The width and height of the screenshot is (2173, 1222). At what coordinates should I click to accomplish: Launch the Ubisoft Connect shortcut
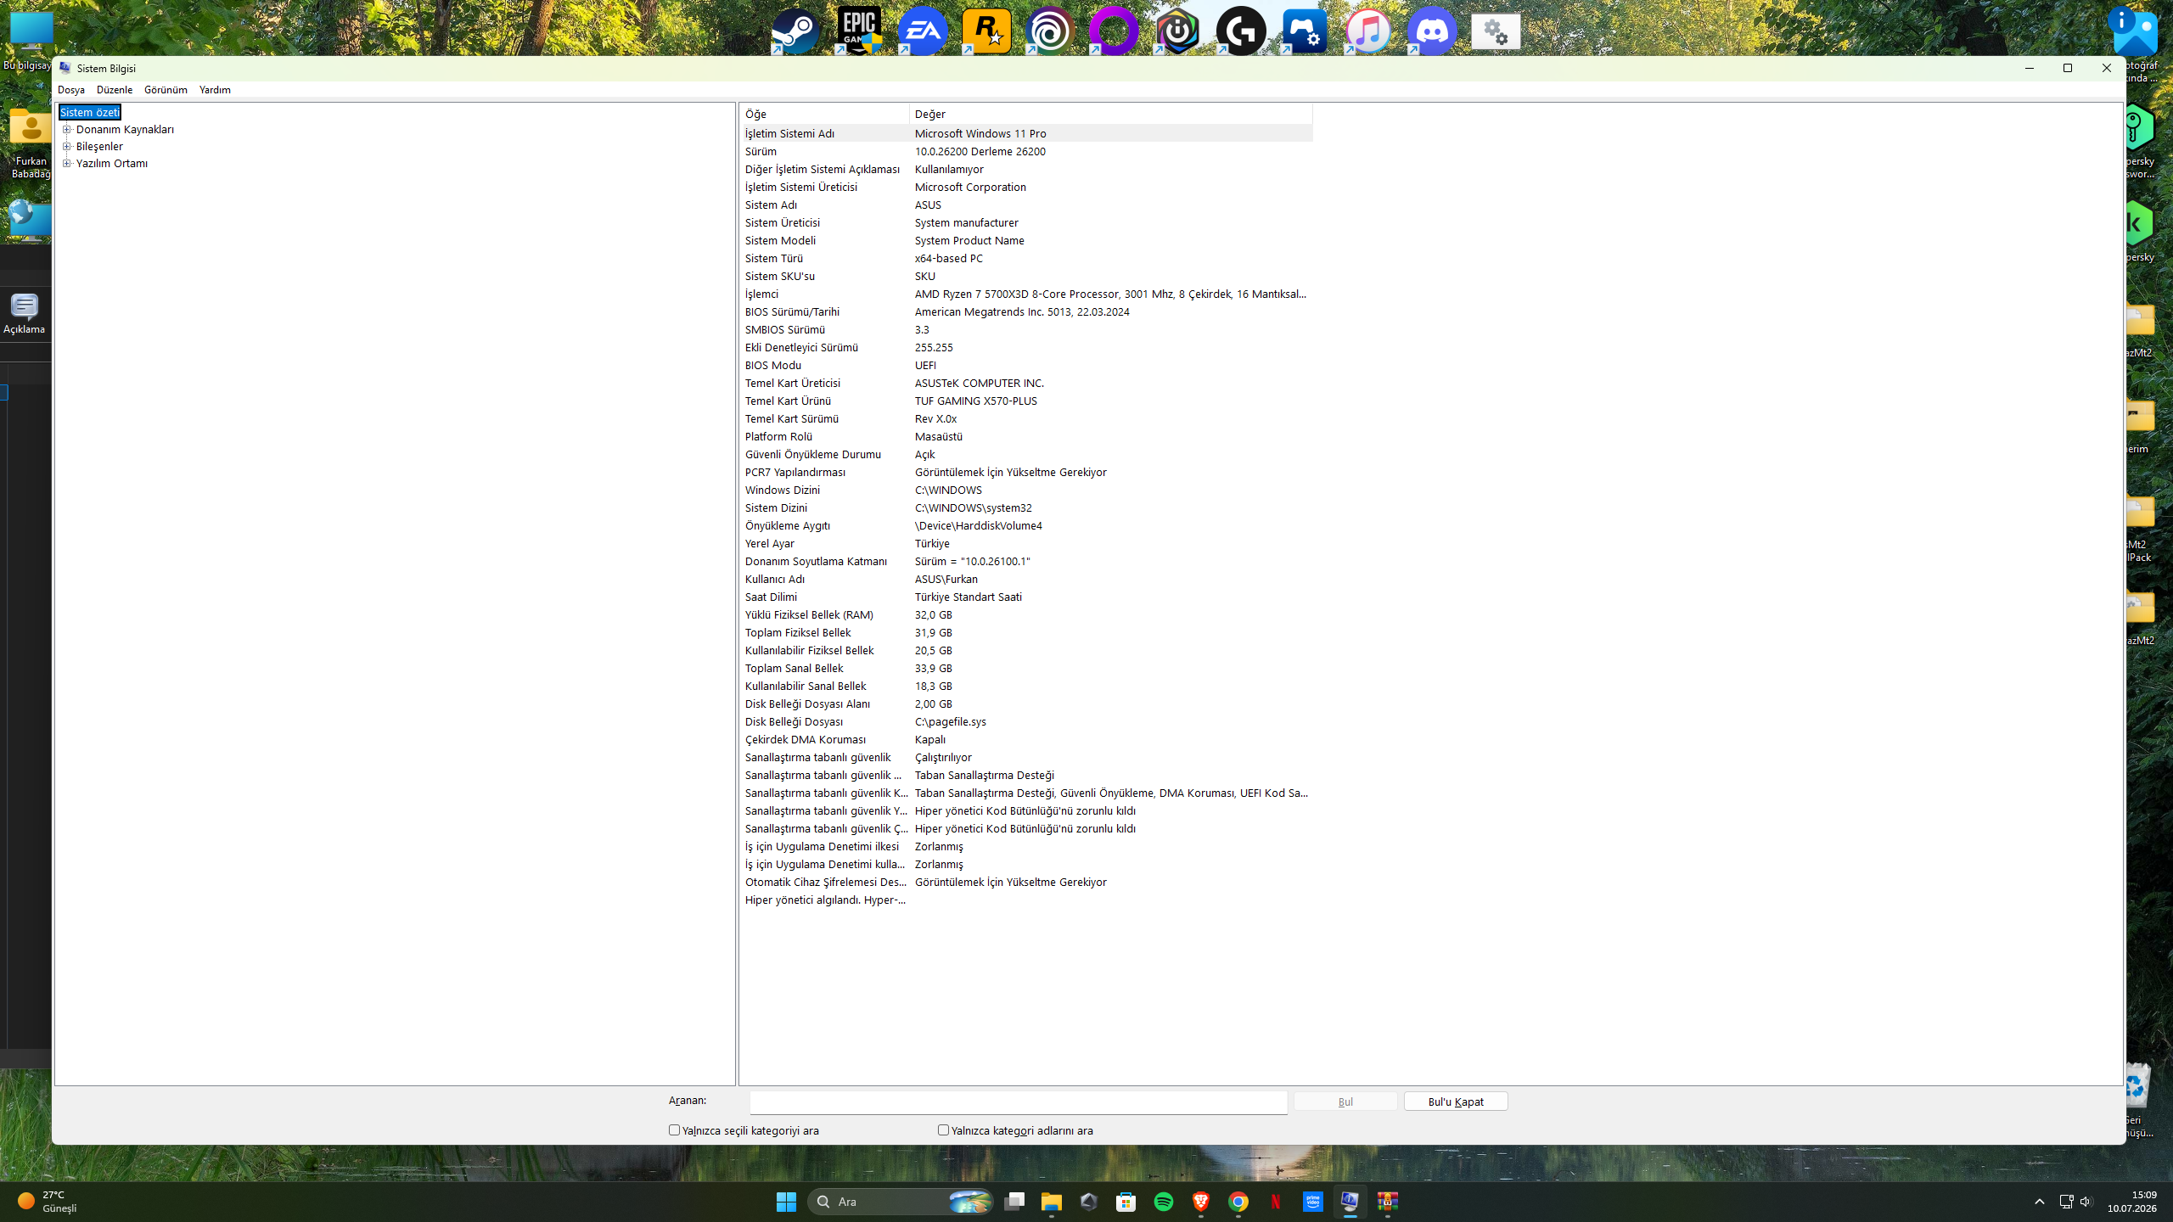[1050, 31]
